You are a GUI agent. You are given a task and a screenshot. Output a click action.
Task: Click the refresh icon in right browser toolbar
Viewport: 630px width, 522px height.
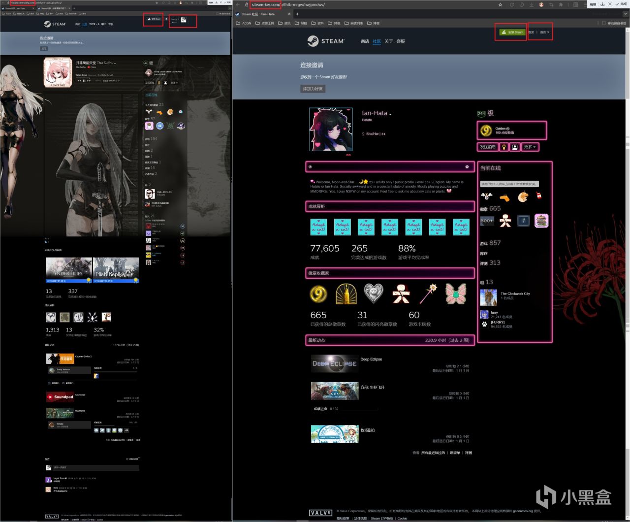pyautogui.click(x=511, y=4)
